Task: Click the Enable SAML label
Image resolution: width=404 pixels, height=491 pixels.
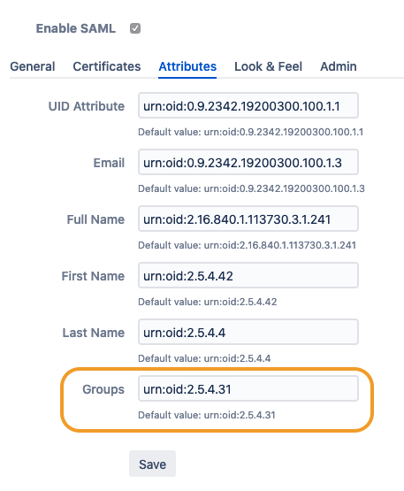Action: [x=76, y=28]
